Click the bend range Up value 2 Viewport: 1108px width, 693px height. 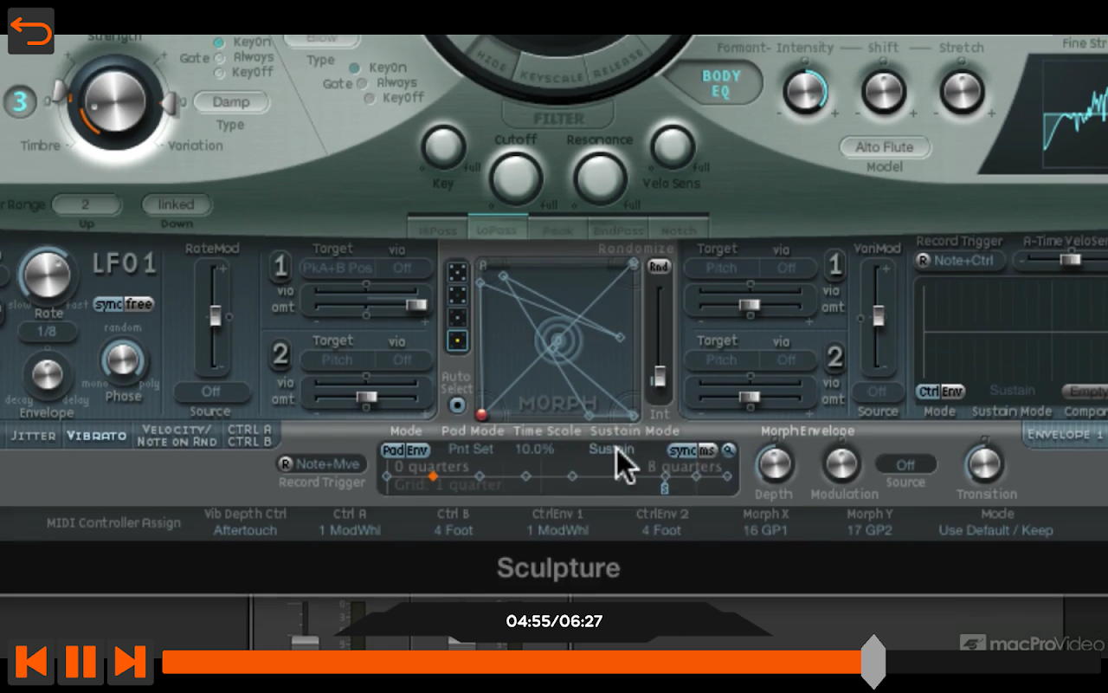86,205
